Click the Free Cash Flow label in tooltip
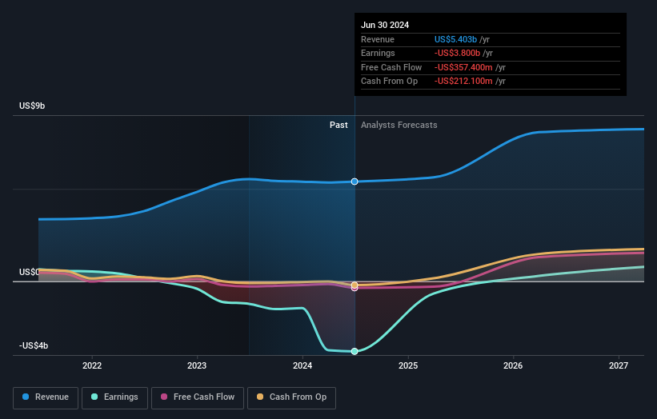 click(391, 67)
